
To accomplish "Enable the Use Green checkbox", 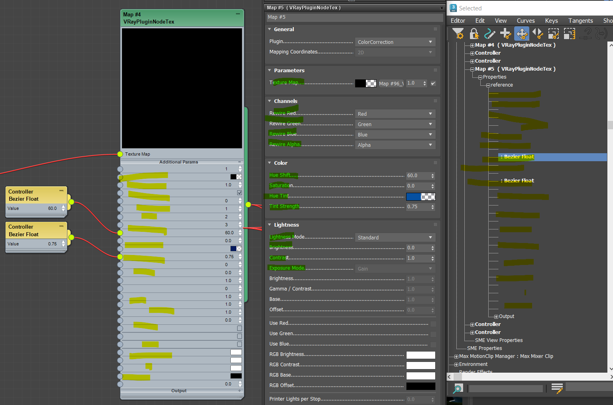I will point(433,334).
